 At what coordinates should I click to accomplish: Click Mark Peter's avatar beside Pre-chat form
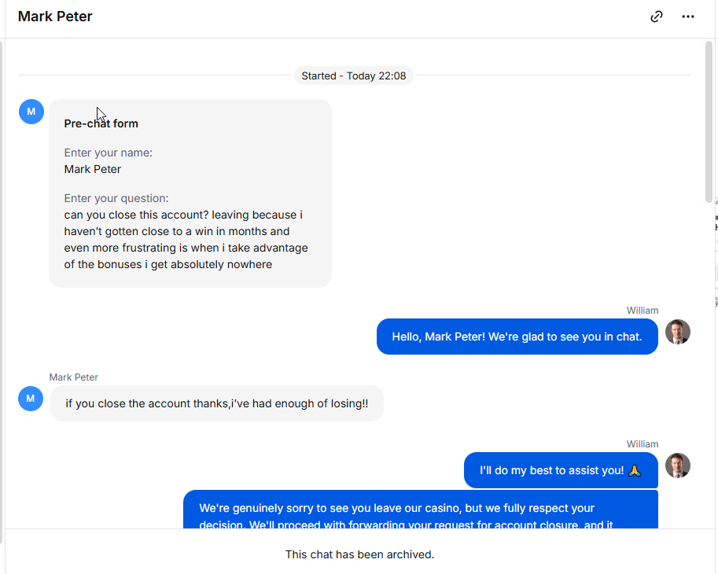click(x=31, y=112)
